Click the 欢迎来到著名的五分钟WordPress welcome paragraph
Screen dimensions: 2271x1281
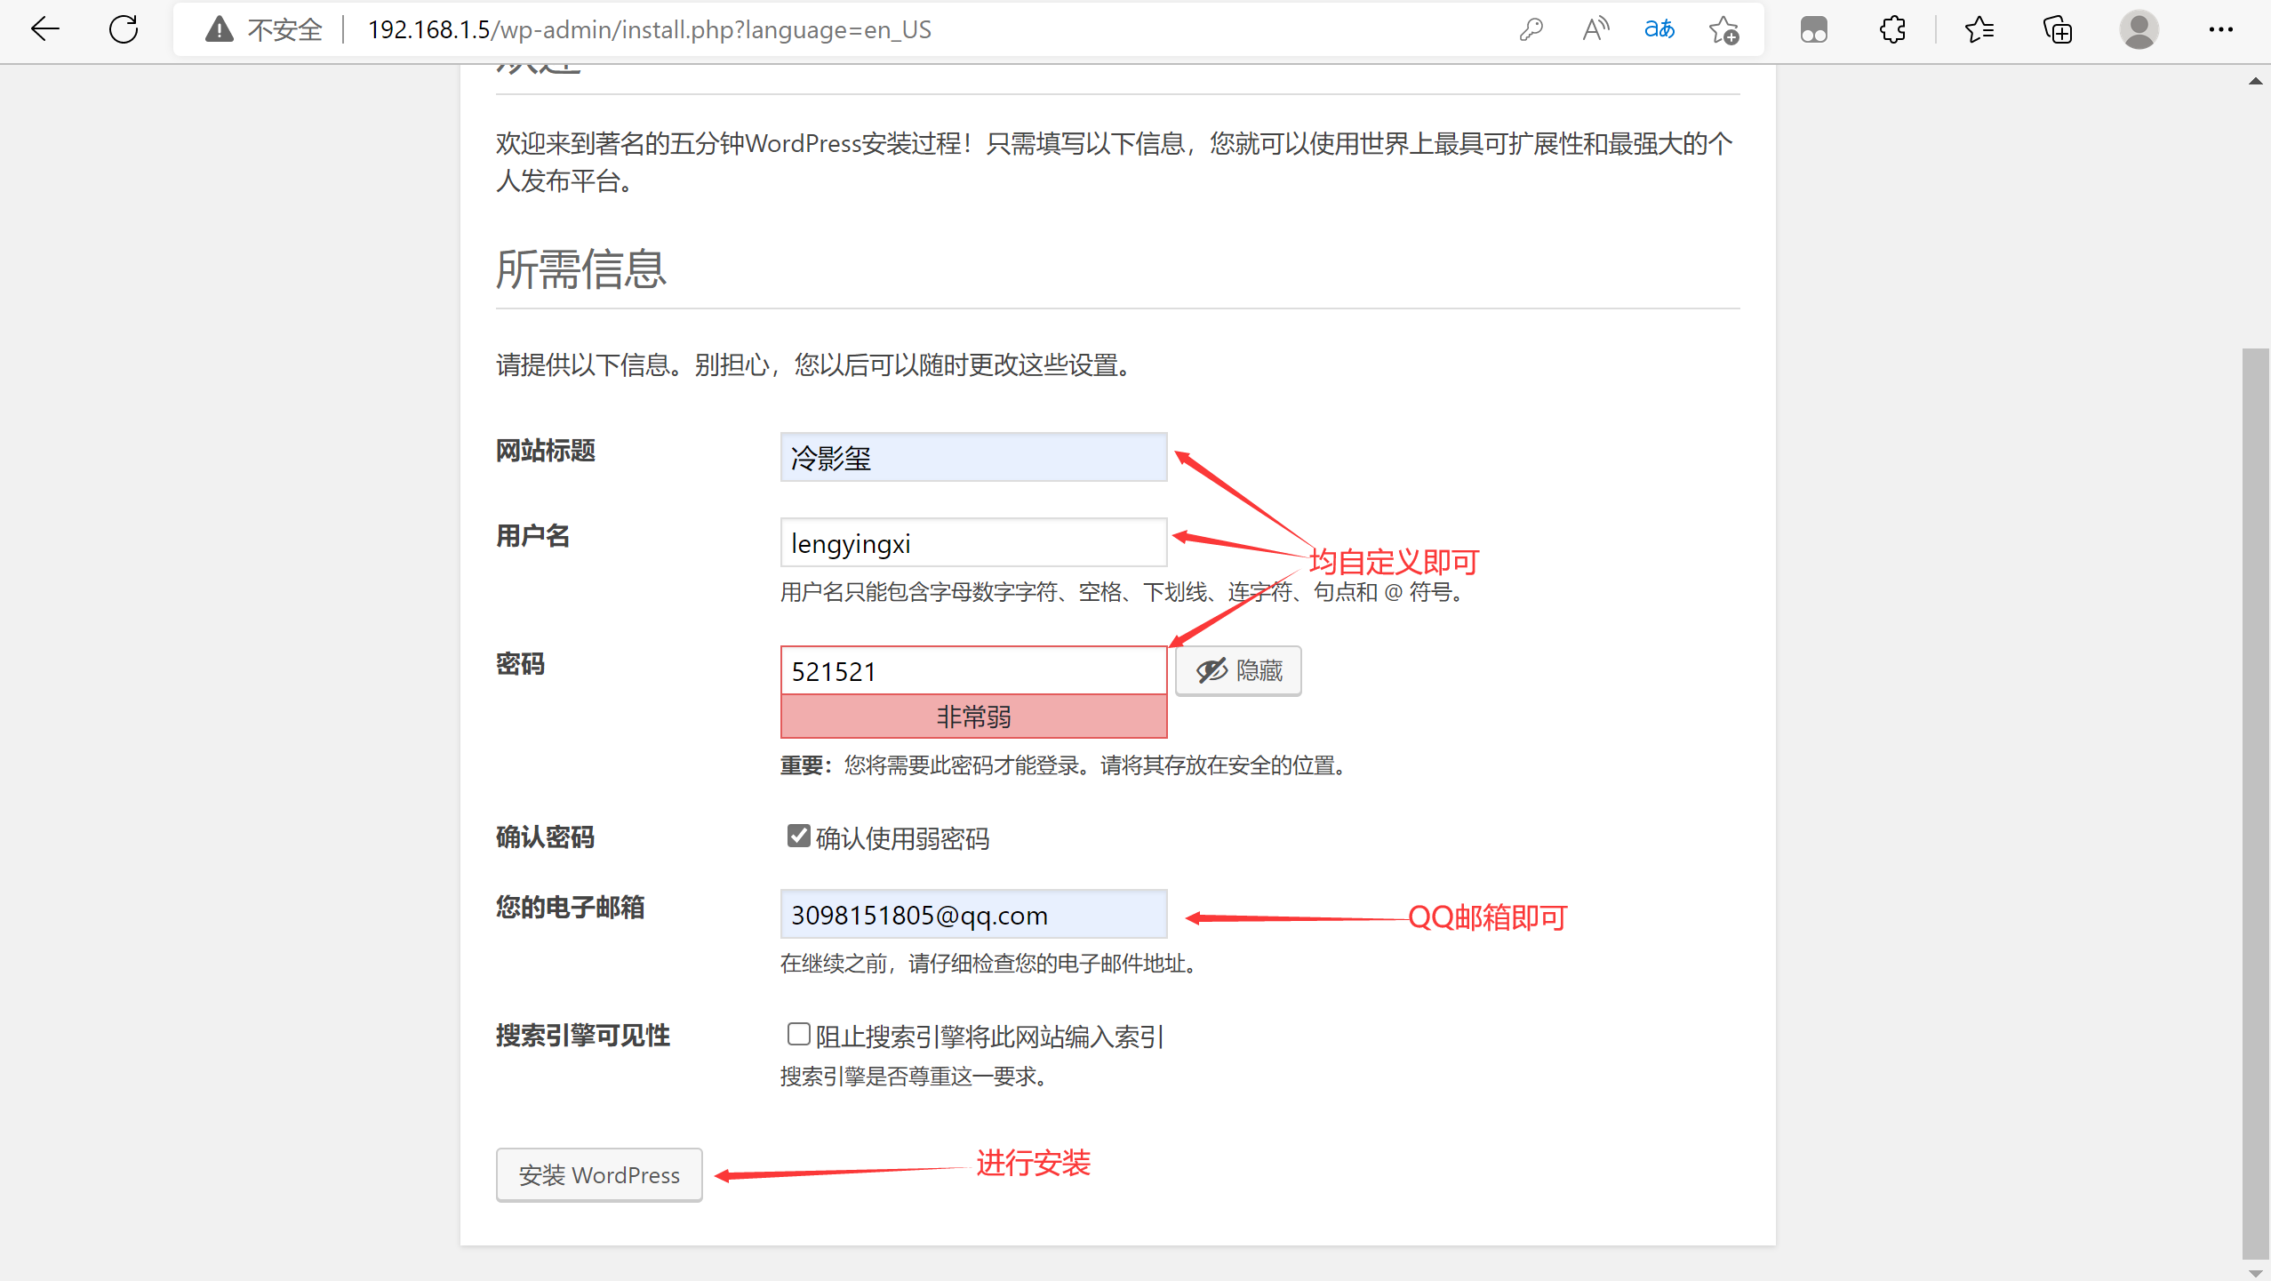(x=1114, y=163)
